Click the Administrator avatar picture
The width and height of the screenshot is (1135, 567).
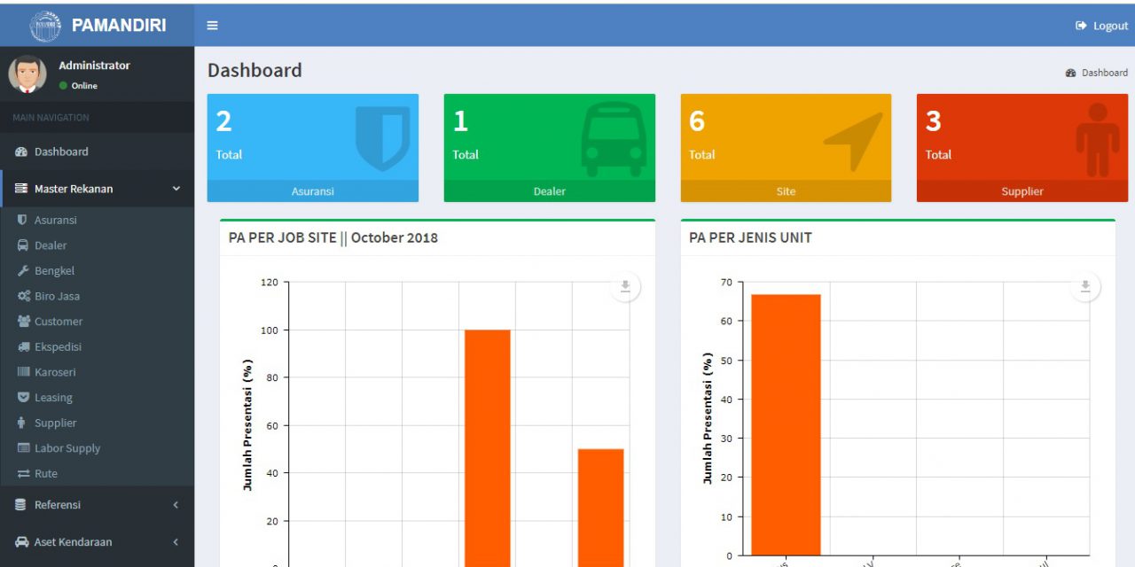point(27,74)
